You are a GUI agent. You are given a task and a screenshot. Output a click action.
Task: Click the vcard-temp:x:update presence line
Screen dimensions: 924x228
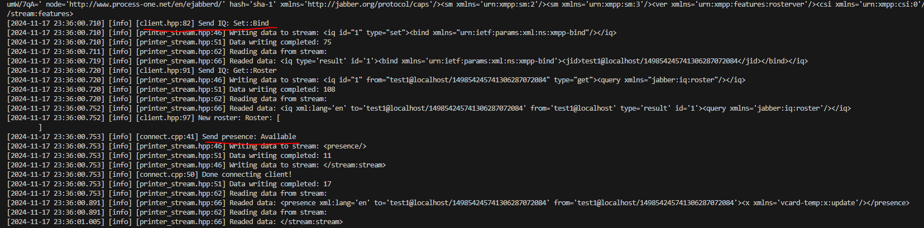pyautogui.click(x=458, y=203)
